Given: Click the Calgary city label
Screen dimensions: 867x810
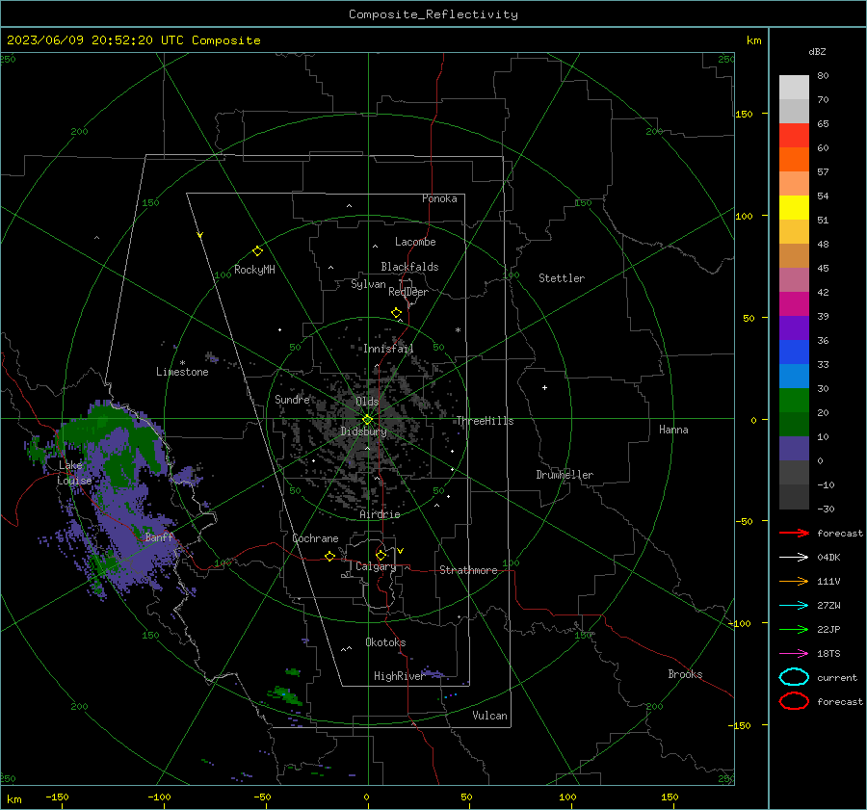Looking at the screenshot, I should point(376,566).
